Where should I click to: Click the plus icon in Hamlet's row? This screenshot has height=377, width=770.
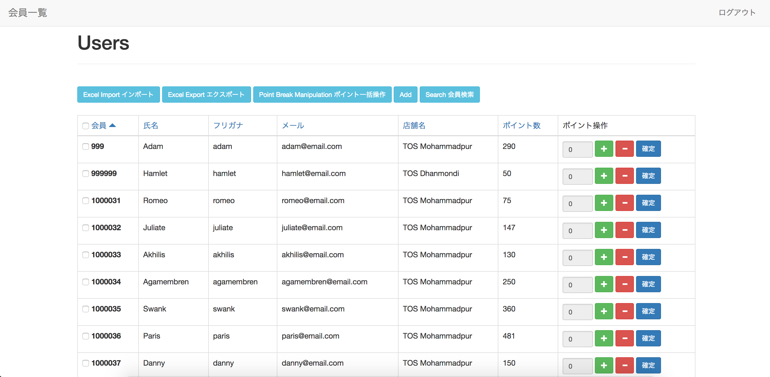pos(604,176)
